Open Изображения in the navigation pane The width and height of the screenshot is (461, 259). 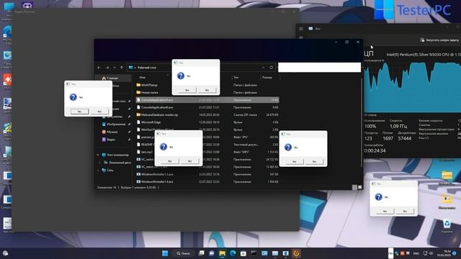(116, 124)
